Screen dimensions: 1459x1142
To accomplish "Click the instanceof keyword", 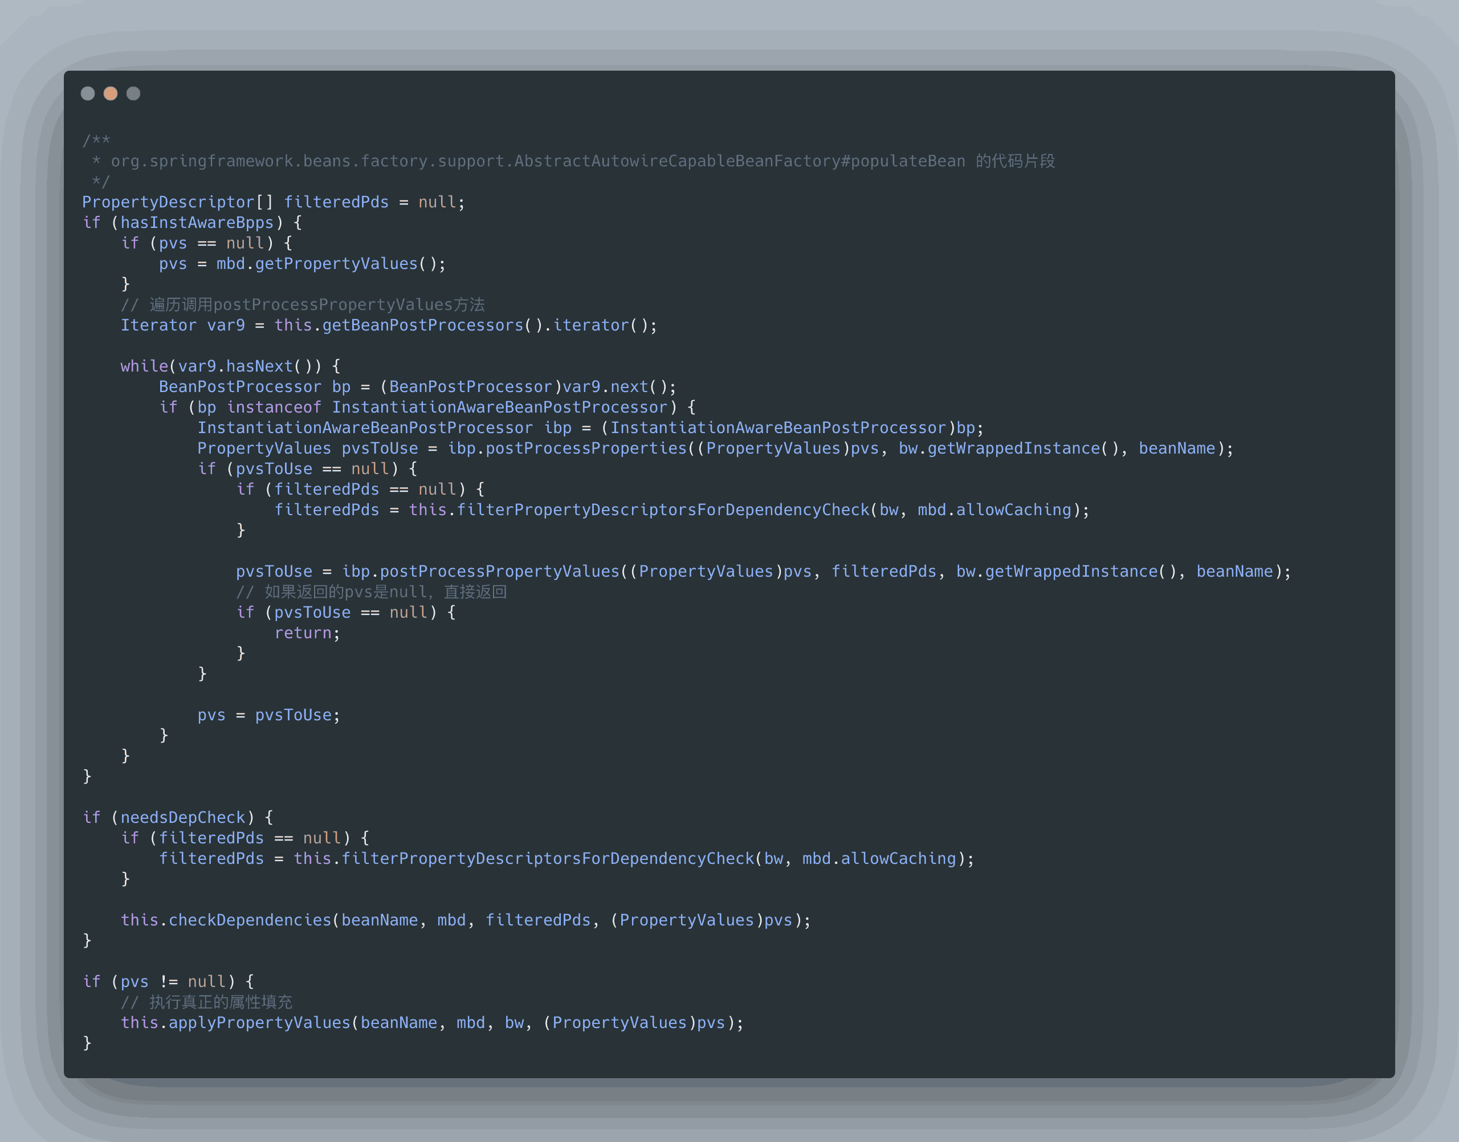I will tap(274, 407).
